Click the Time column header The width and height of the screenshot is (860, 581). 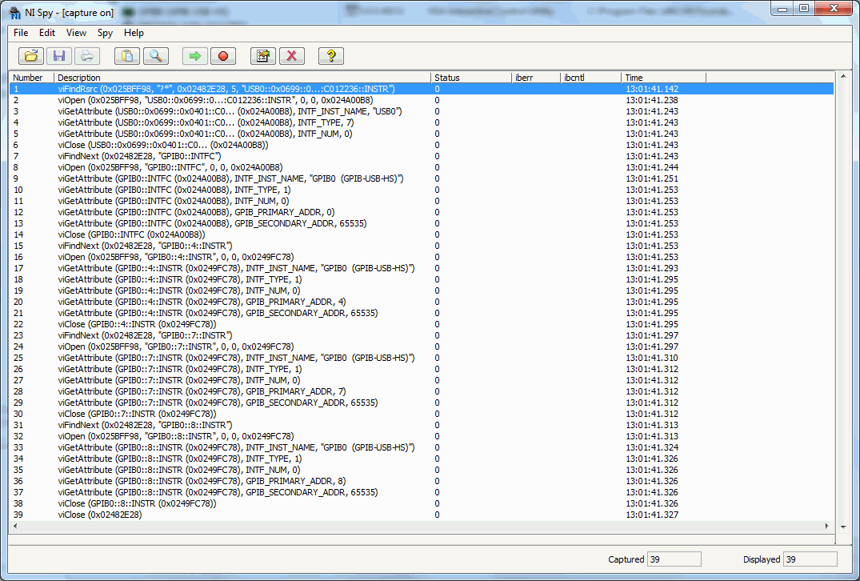[663, 78]
